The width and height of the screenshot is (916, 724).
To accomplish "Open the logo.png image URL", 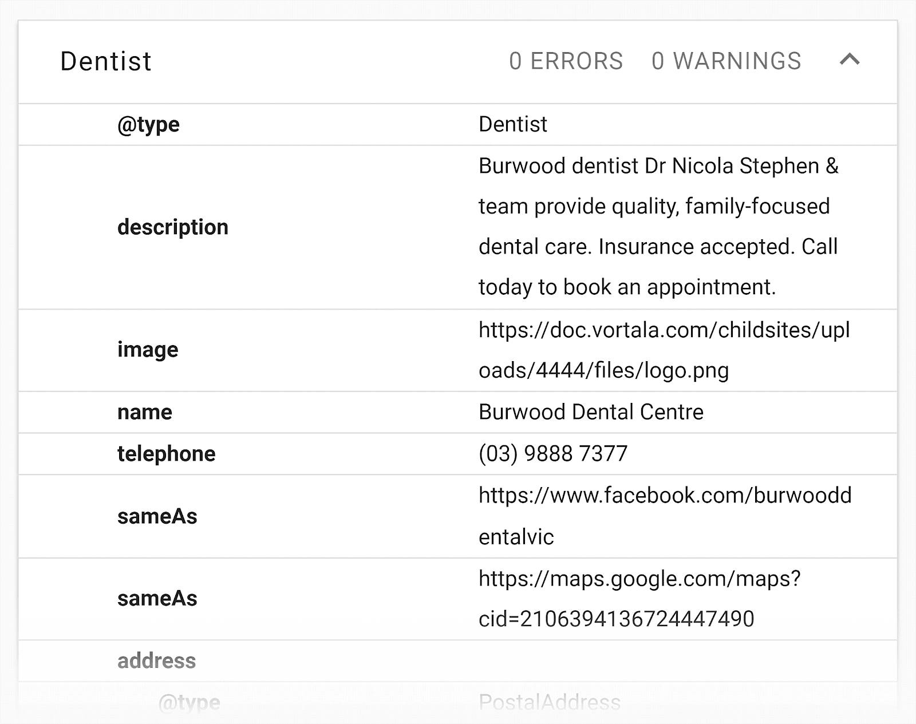I will [664, 350].
